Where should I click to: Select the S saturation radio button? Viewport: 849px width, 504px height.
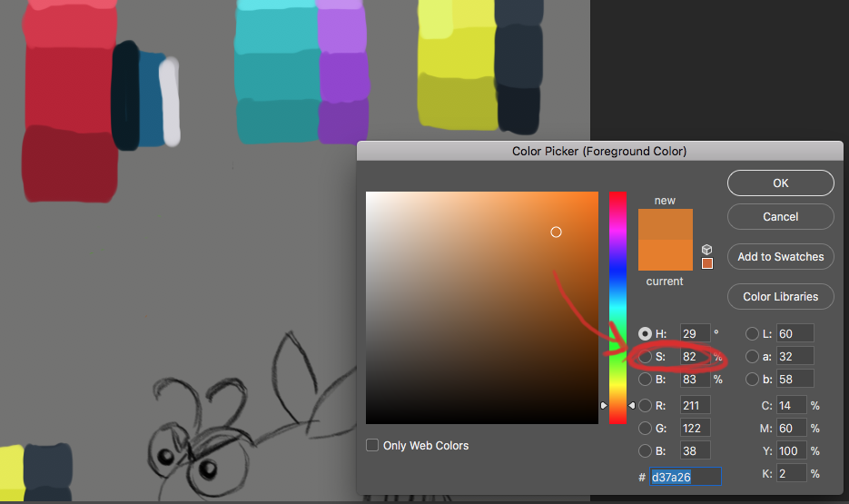[x=646, y=357]
